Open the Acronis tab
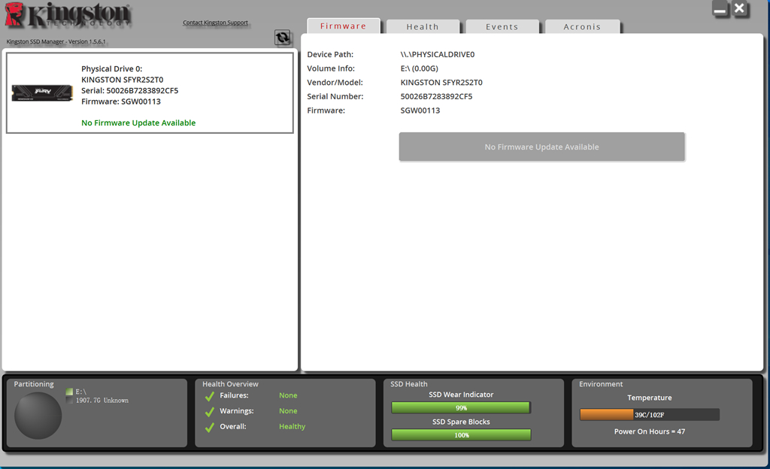 click(582, 26)
